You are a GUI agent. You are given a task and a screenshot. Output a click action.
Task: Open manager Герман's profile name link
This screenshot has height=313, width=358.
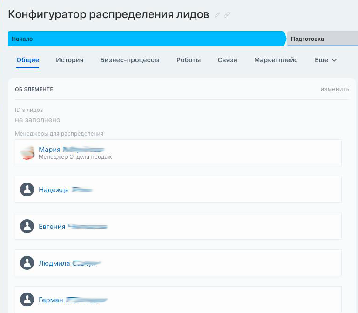[51, 300]
